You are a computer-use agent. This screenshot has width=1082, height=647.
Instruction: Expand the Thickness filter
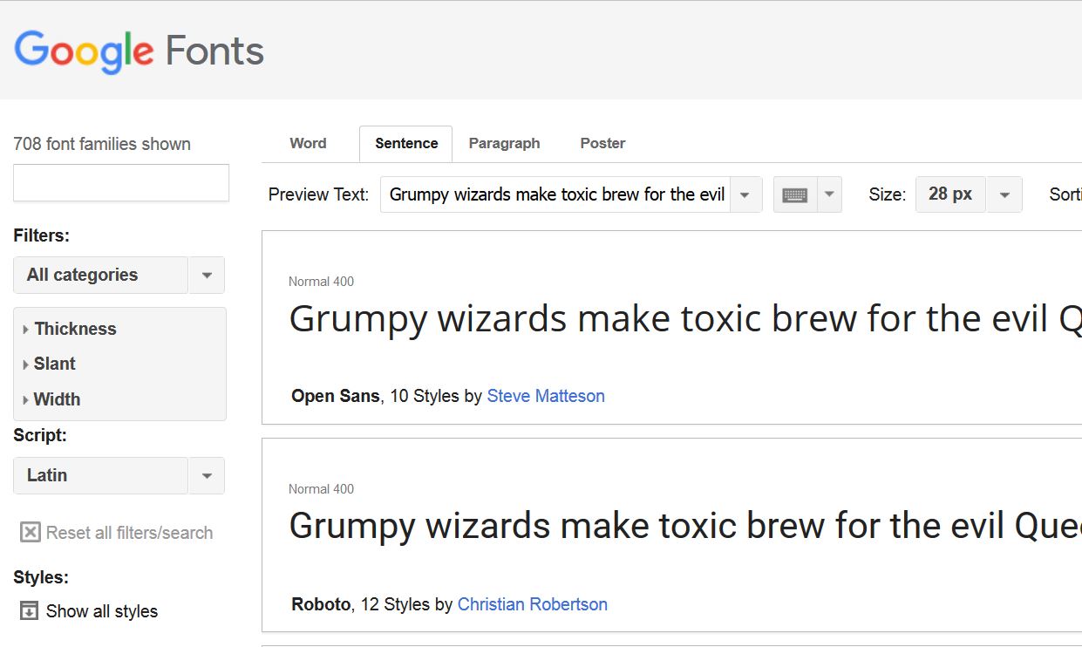70,329
